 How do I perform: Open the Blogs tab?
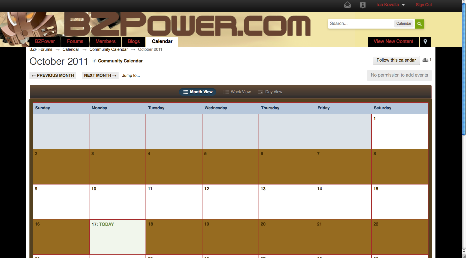point(134,42)
